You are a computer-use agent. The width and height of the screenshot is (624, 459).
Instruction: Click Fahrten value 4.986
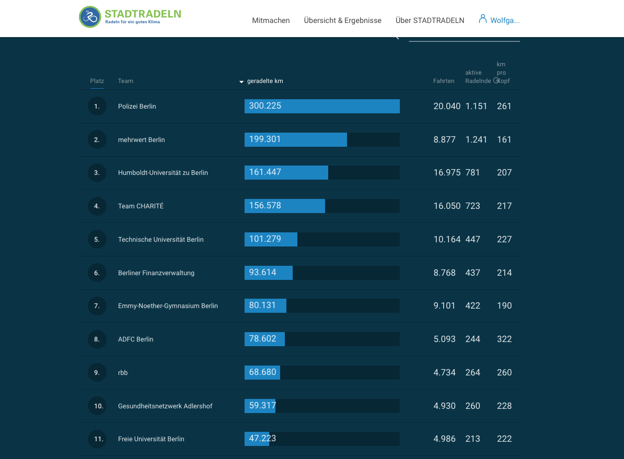pyautogui.click(x=445, y=439)
